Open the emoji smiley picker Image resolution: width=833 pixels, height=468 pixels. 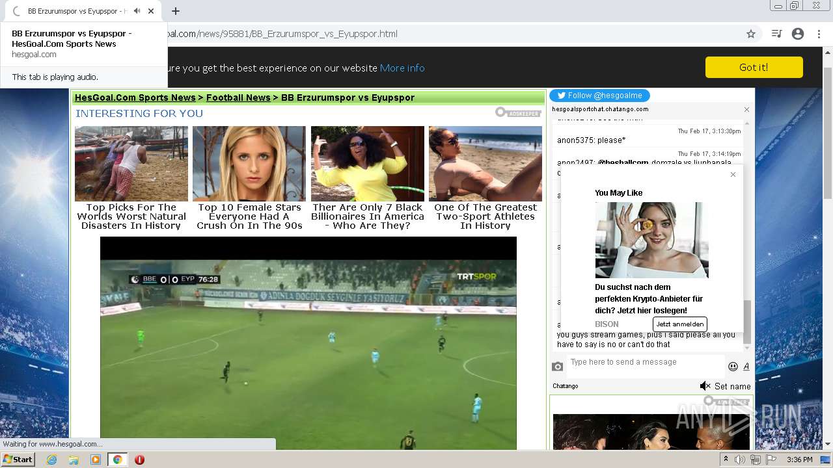pyautogui.click(x=733, y=367)
